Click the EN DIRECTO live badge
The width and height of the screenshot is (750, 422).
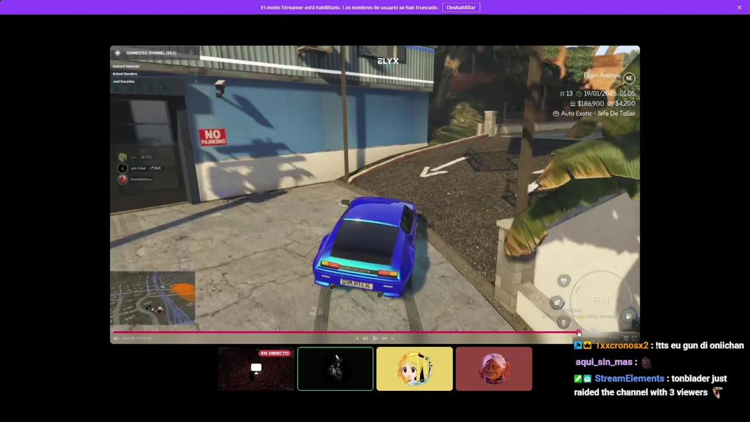tap(275, 353)
